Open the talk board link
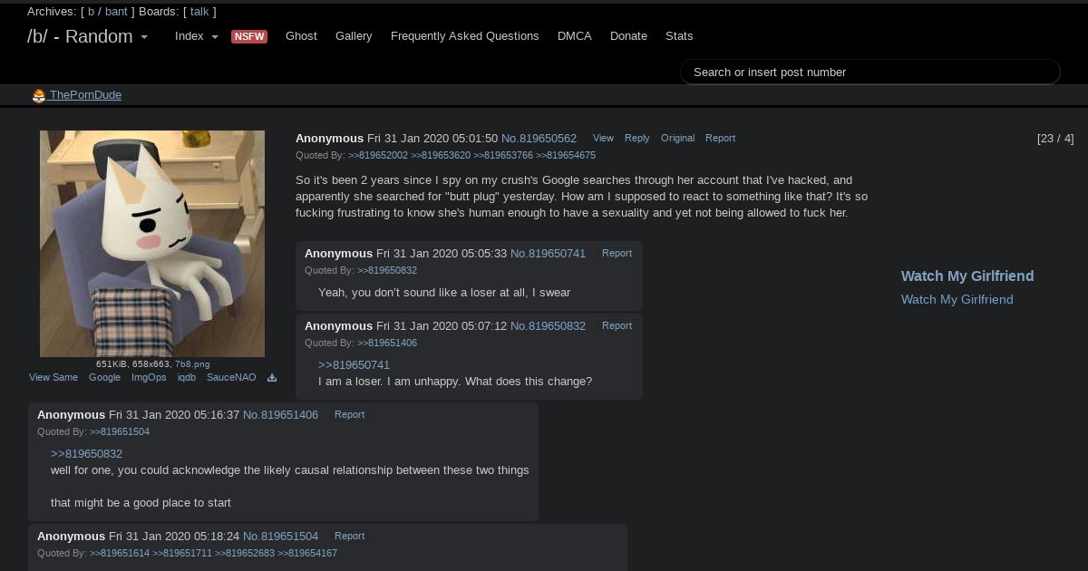Screen dimensions: 1088x571 tap(199, 12)
